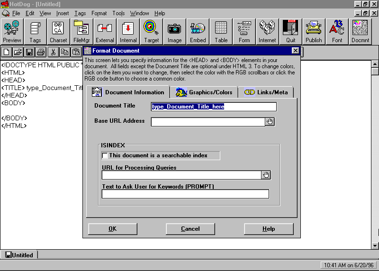This screenshot has width=379, height=271.
Task: Browse for Base URL Address hand button
Action: pyautogui.click(x=270, y=122)
